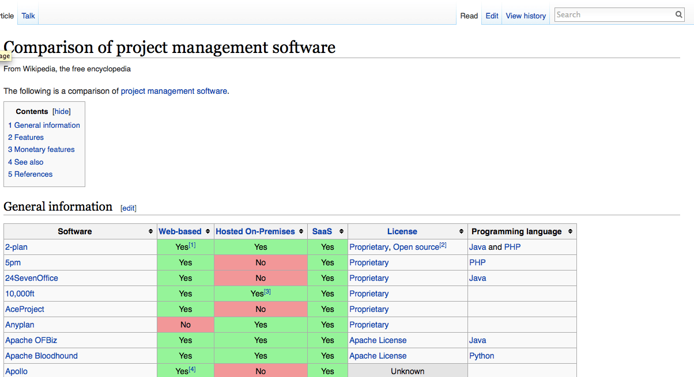Open the 10,000ft link

(20, 294)
